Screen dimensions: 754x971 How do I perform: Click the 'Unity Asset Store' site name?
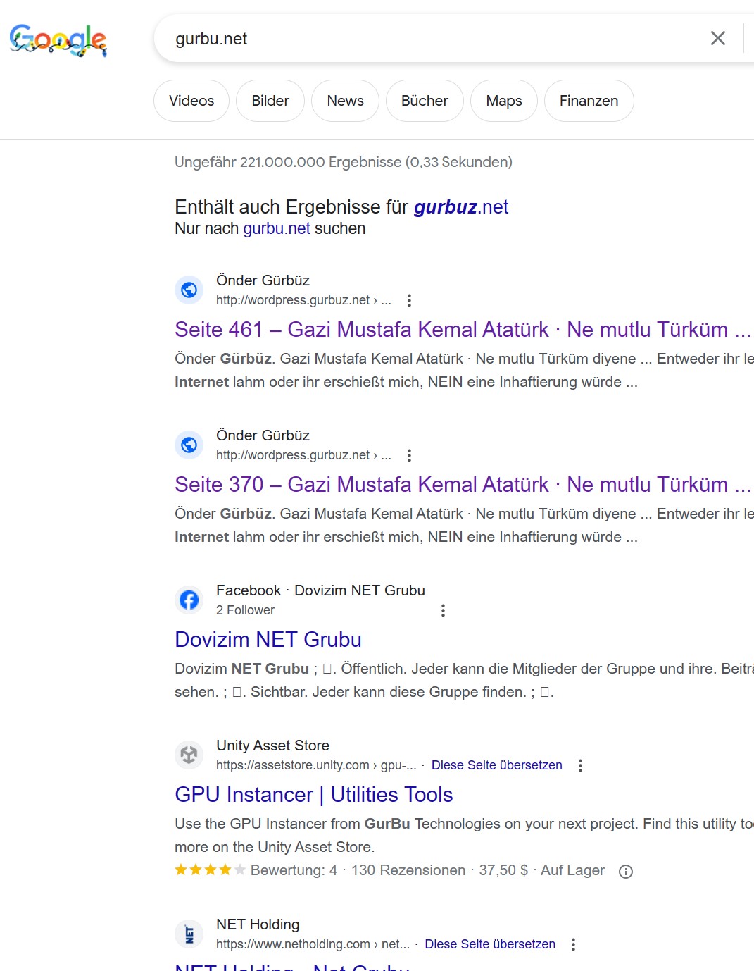(x=272, y=746)
